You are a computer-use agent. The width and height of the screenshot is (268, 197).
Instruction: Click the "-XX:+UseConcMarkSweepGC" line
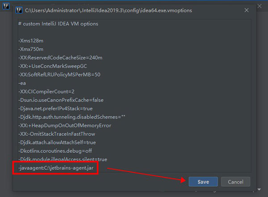[53, 66]
